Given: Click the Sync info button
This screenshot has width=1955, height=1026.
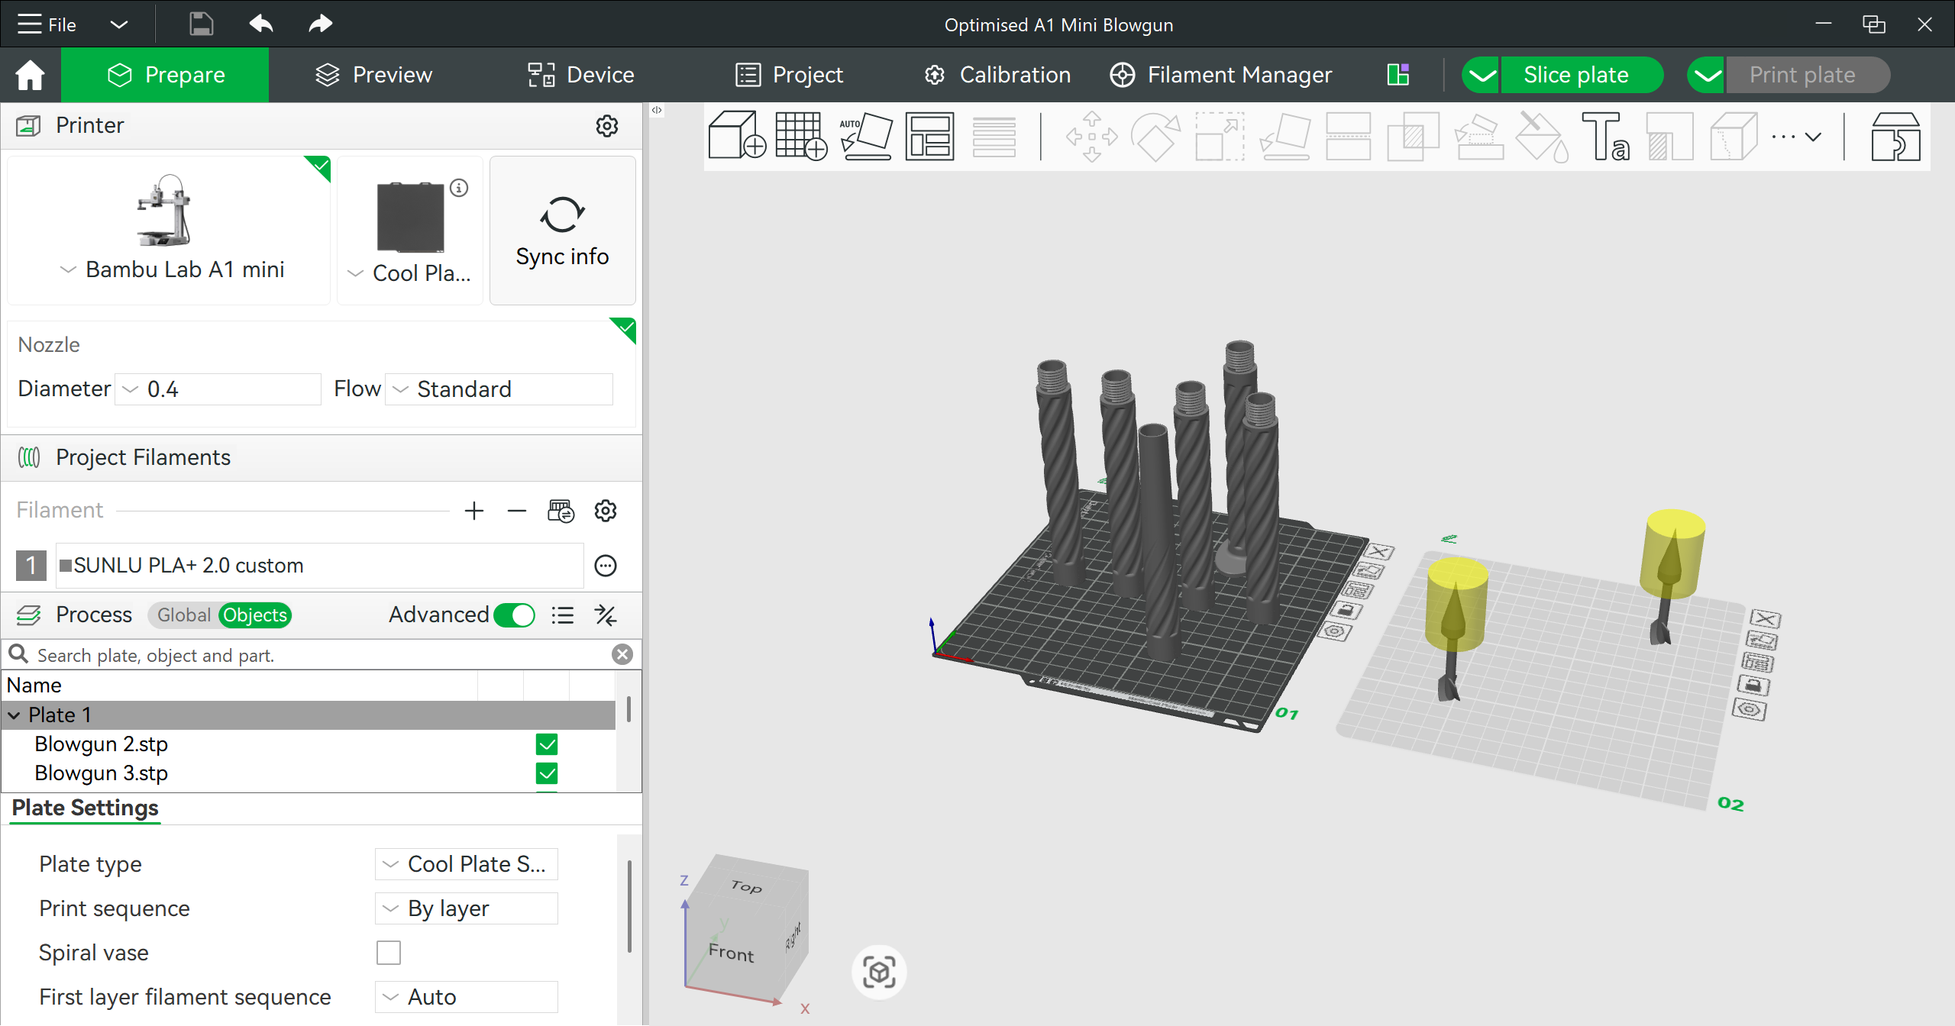Looking at the screenshot, I should [x=563, y=231].
